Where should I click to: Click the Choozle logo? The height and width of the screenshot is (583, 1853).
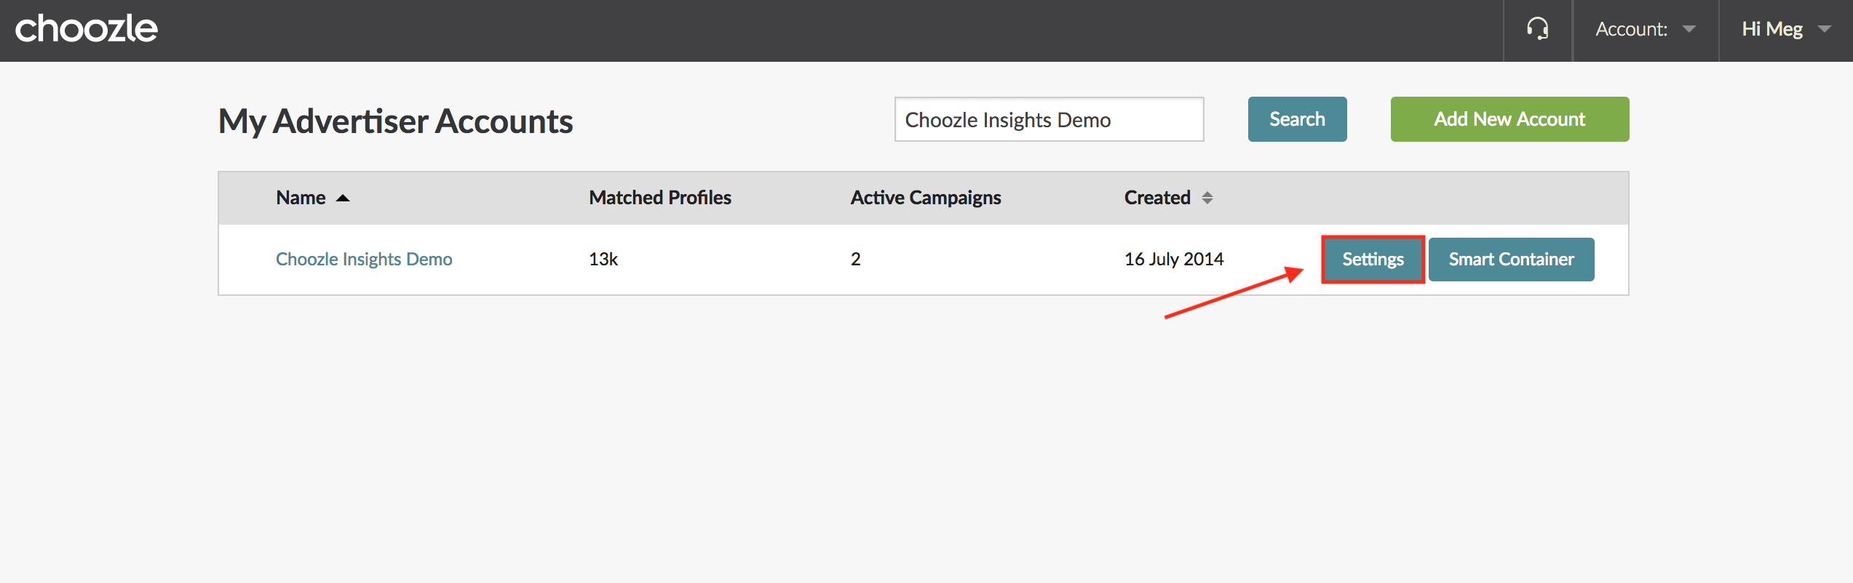86,28
